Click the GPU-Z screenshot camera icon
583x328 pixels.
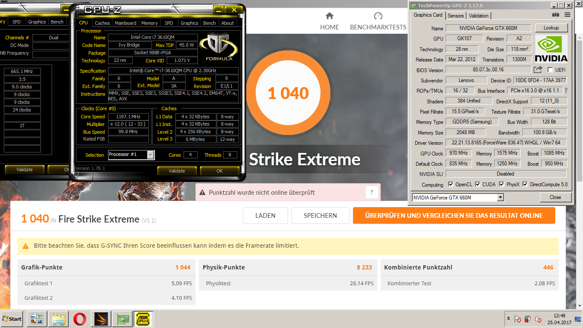[x=555, y=15]
